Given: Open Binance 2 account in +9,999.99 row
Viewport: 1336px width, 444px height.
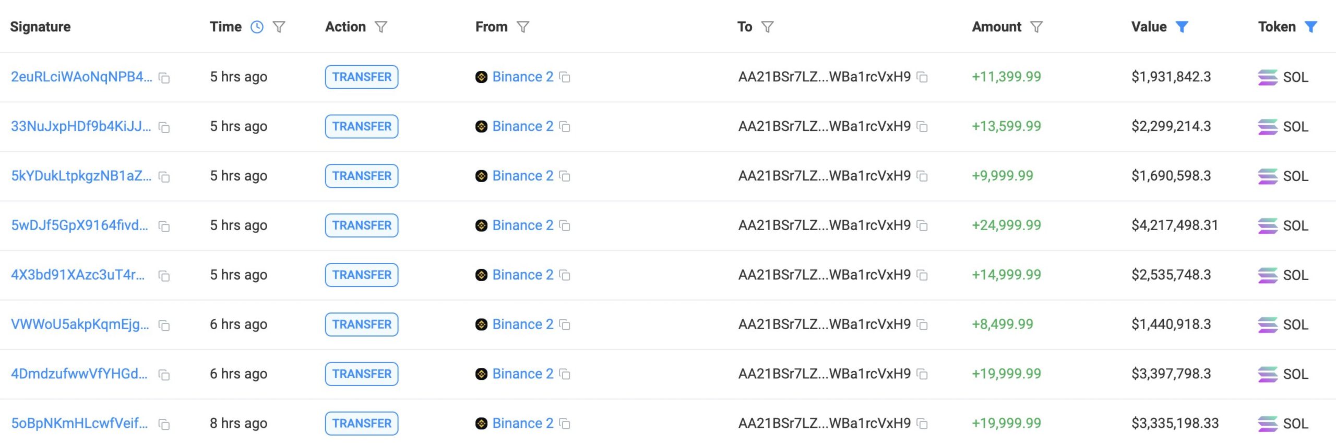Looking at the screenshot, I should tap(522, 176).
